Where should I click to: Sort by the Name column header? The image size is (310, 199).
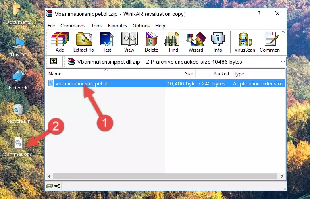106,74
